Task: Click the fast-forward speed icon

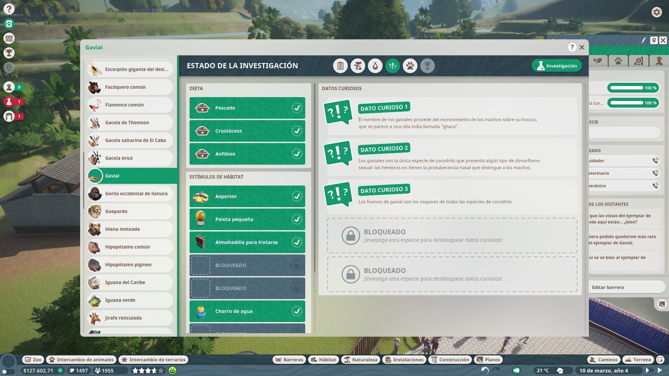Action: 649,370
